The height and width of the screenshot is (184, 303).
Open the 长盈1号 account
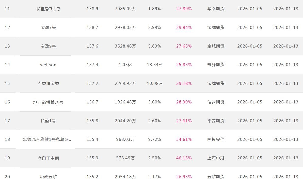tap(48, 121)
